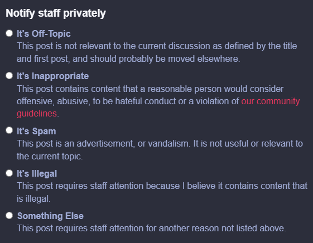Open our community guidelines link
Image resolution: width=313 pixels, height=243 pixels.
pyautogui.click(x=271, y=101)
